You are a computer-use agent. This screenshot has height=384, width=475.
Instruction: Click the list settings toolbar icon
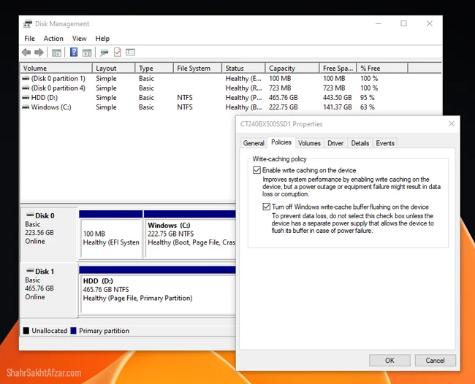(x=130, y=52)
